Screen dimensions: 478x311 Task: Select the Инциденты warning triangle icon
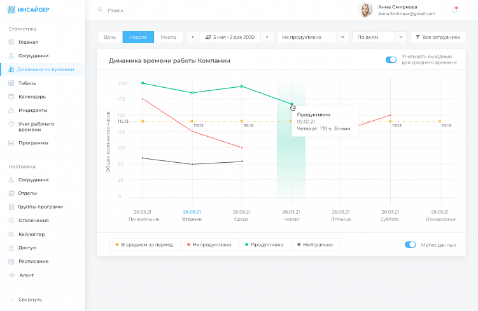pos(11,110)
